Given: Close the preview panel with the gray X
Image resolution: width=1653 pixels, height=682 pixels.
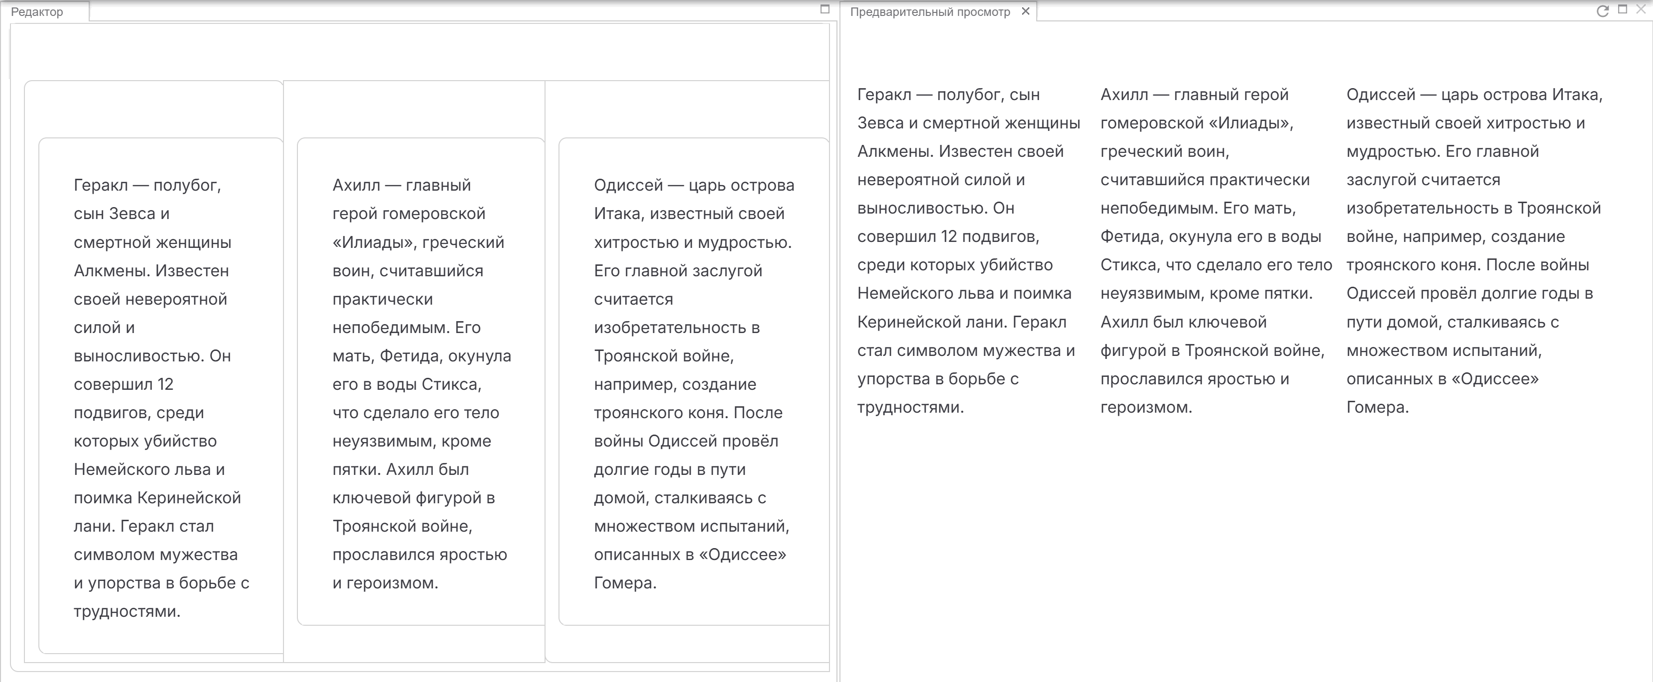Looking at the screenshot, I should click(x=1642, y=9).
